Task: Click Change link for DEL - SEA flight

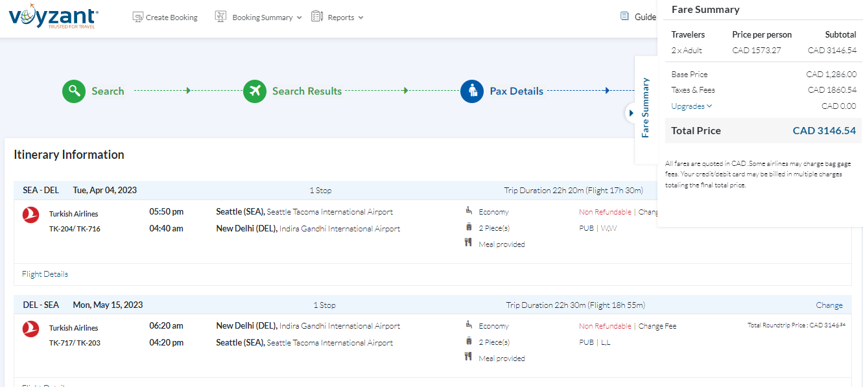Action: click(829, 305)
